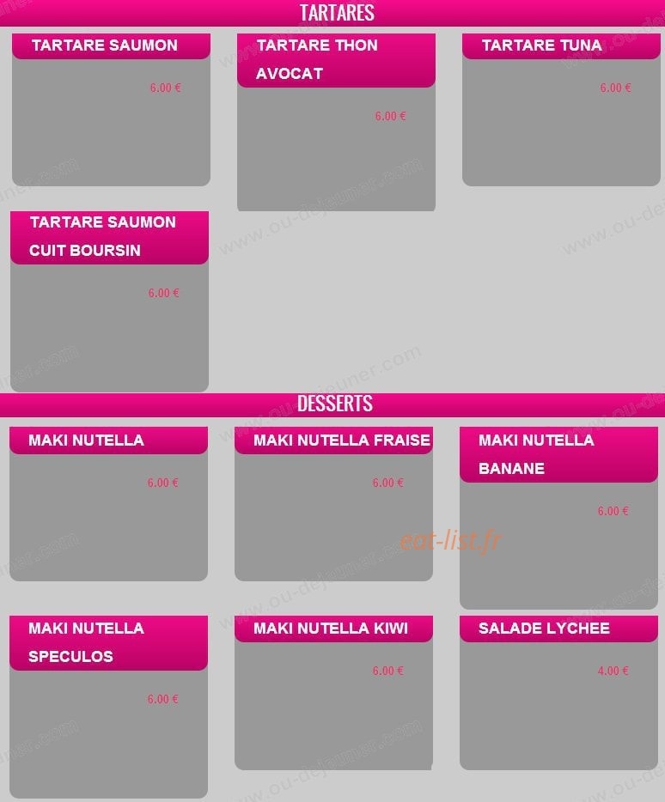Pick the Maki Nutella Speculos title
This screenshot has height=802, width=665.
[86, 642]
